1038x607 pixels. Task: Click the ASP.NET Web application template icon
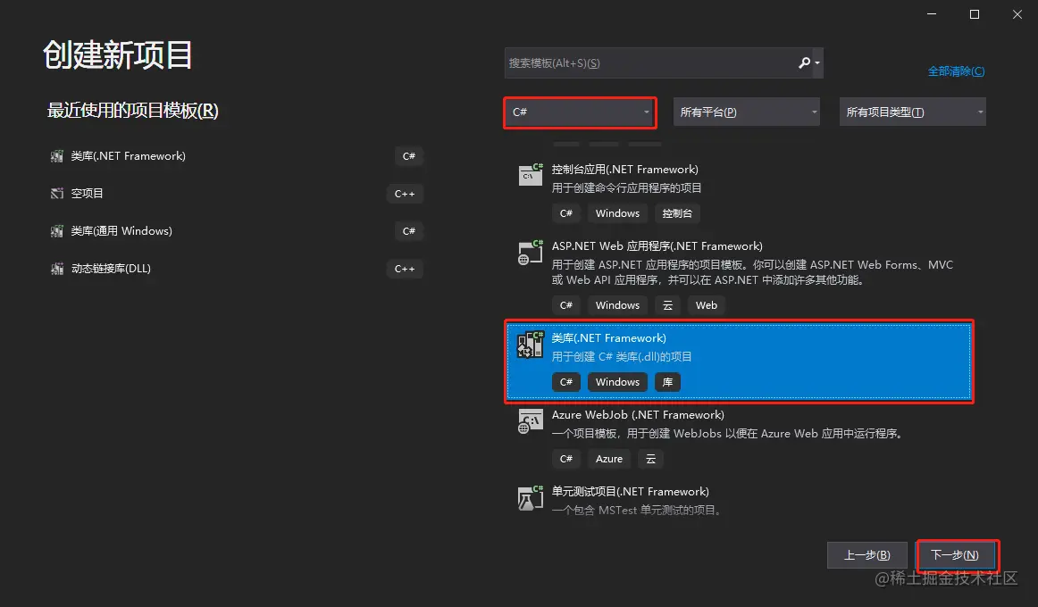[531, 253]
